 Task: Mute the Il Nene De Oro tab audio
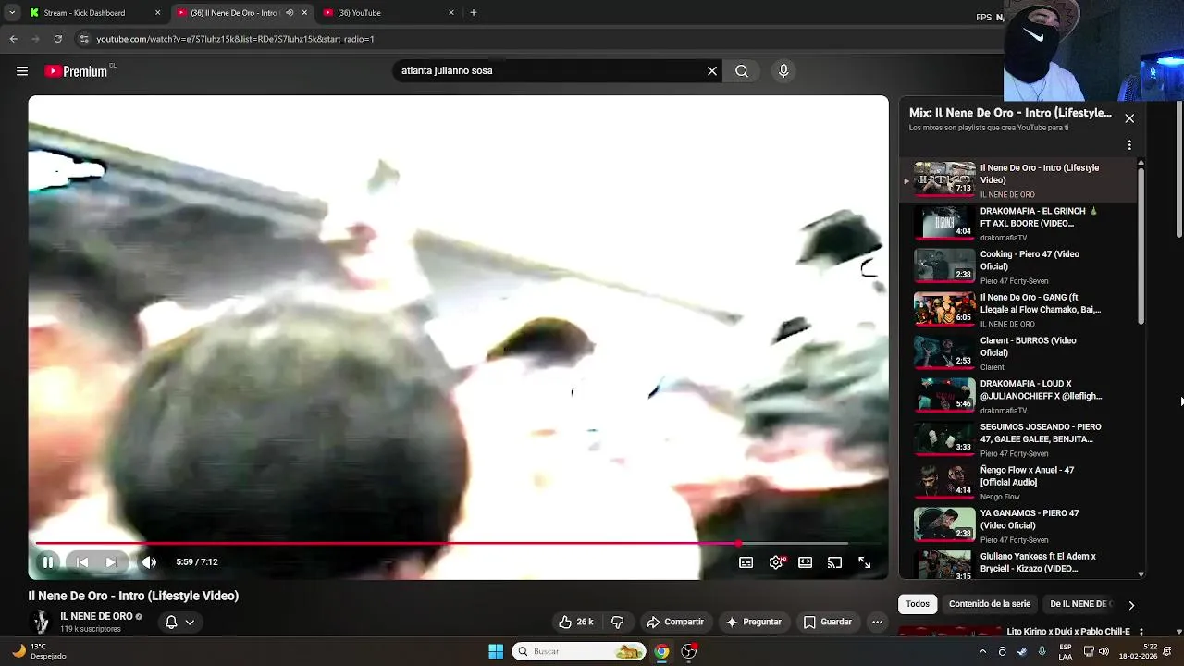290,13
